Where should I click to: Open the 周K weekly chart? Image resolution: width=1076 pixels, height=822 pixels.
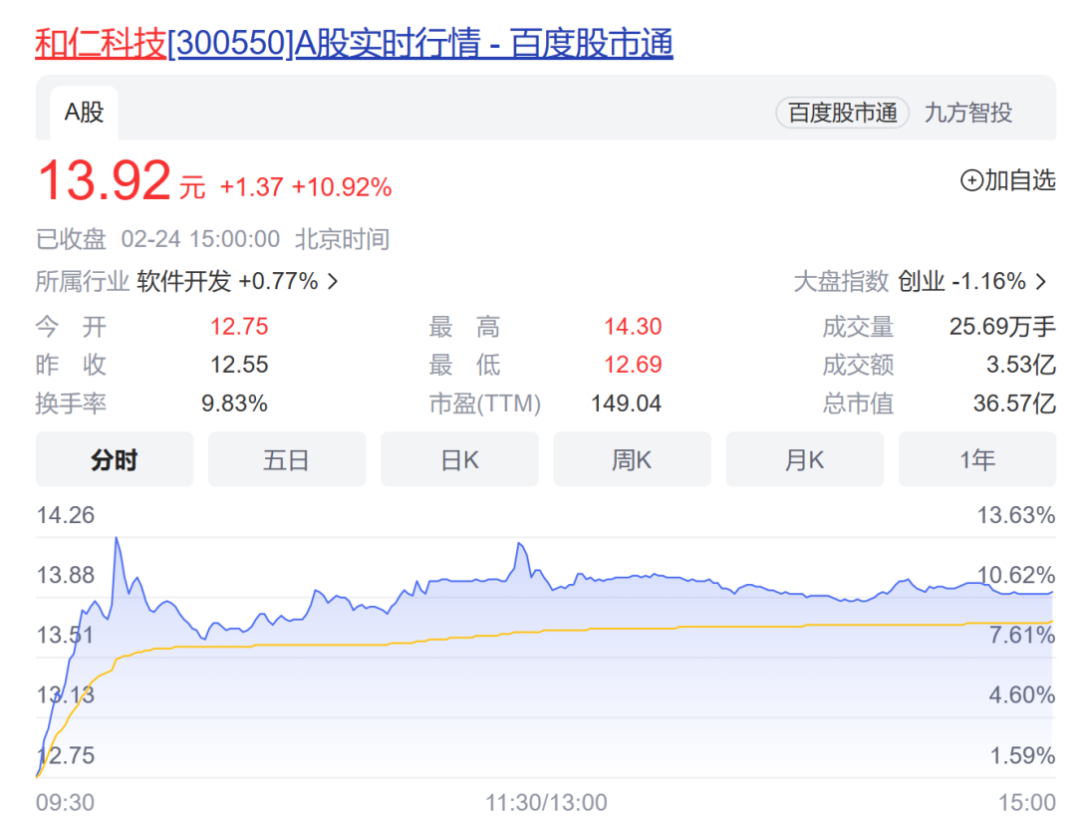632,459
